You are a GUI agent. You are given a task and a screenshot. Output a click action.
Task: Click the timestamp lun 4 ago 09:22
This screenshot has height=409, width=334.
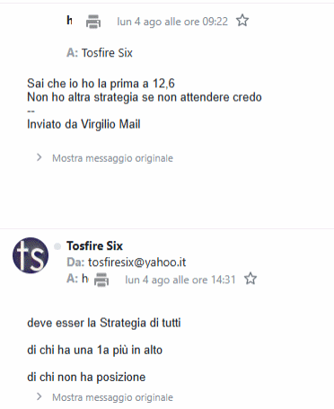tap(172, 22)
